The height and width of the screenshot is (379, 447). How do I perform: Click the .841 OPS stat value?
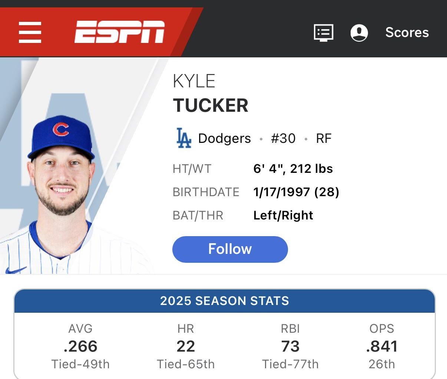click(382, 346)
